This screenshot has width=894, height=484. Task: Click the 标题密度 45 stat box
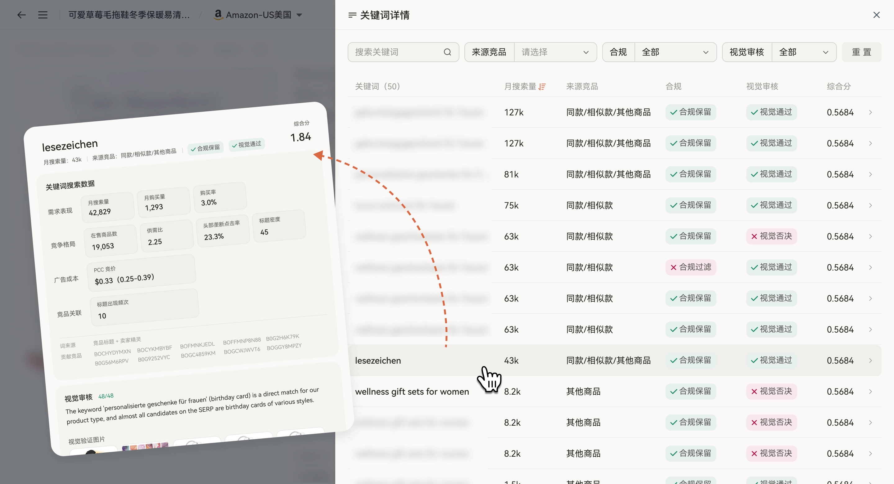tap(279, 226)
